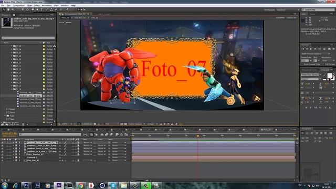Image resolution: width=336 pixels, height=189 pixels.
Task: Open the File menu
Action: 3,6
